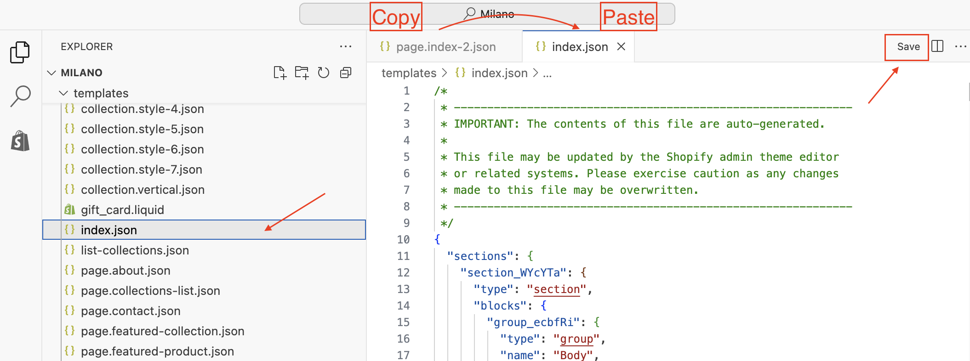Switch to the page.index-2.json tab

445,46
